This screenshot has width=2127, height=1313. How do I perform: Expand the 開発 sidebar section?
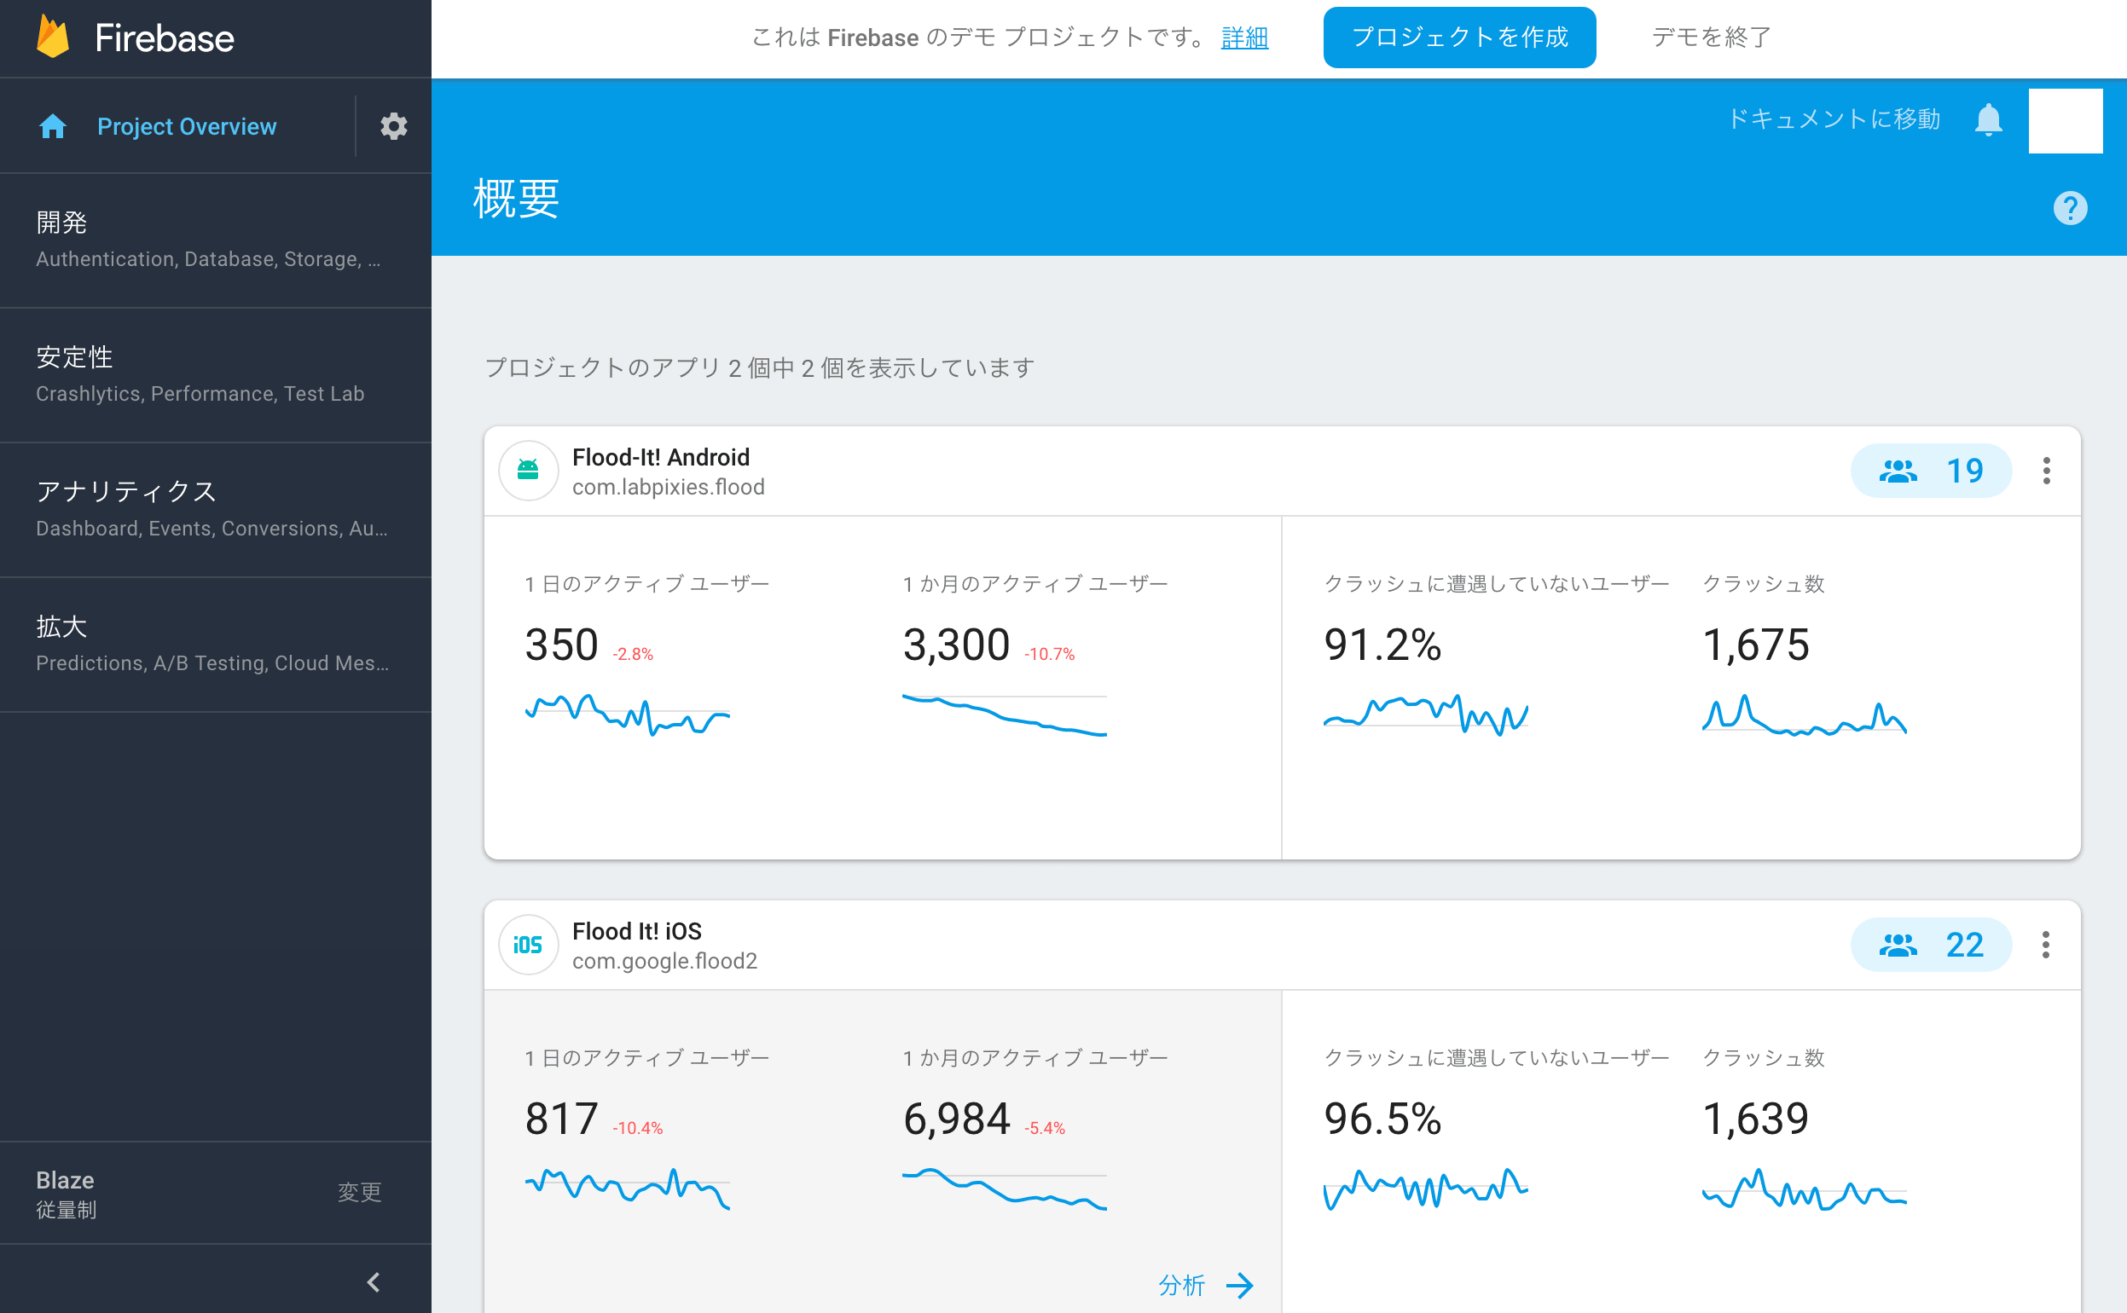(216, 240)
